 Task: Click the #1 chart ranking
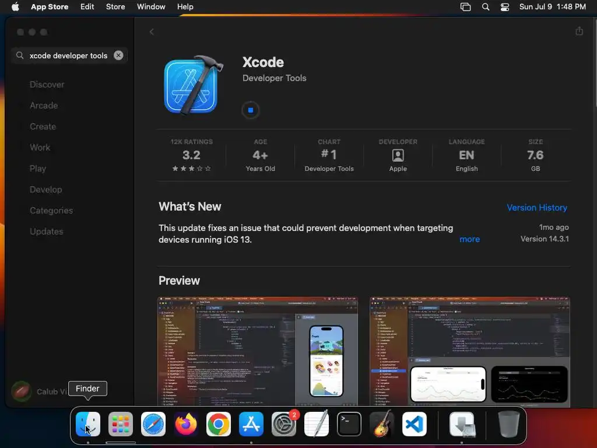tap(329, 155)
